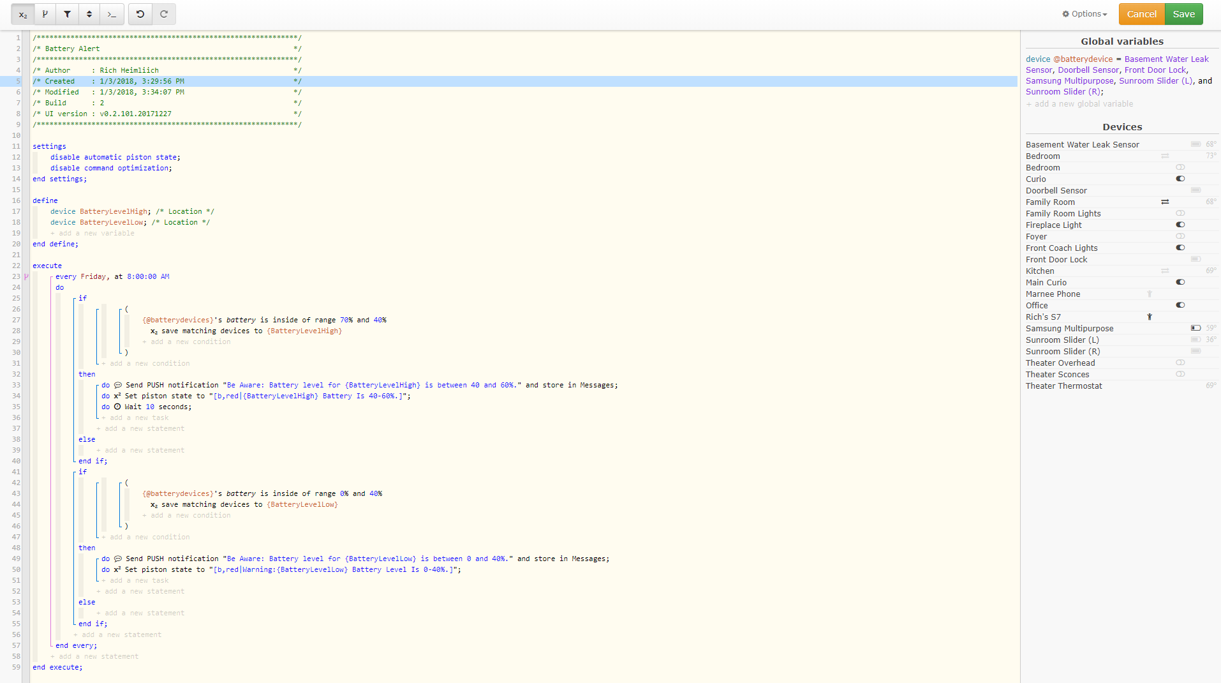This screenshot has width=1221, height=683.
Task: Open the @batterydevice global variable
Action: pos(1119,75)
